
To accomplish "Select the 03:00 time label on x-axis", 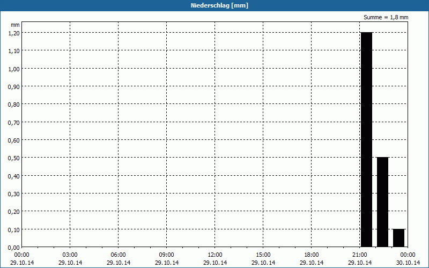I will point(70,255).
